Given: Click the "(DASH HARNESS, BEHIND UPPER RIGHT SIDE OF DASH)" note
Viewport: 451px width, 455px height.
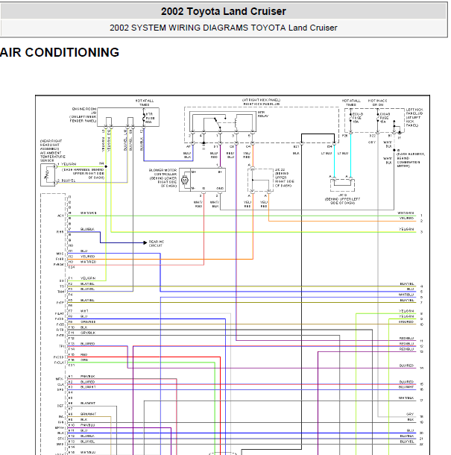Looking at the screenshot, I should tap(83, 174).
